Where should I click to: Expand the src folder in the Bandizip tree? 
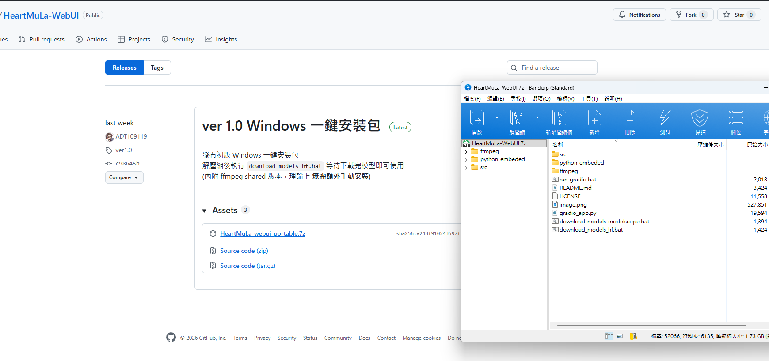point(466,168)
